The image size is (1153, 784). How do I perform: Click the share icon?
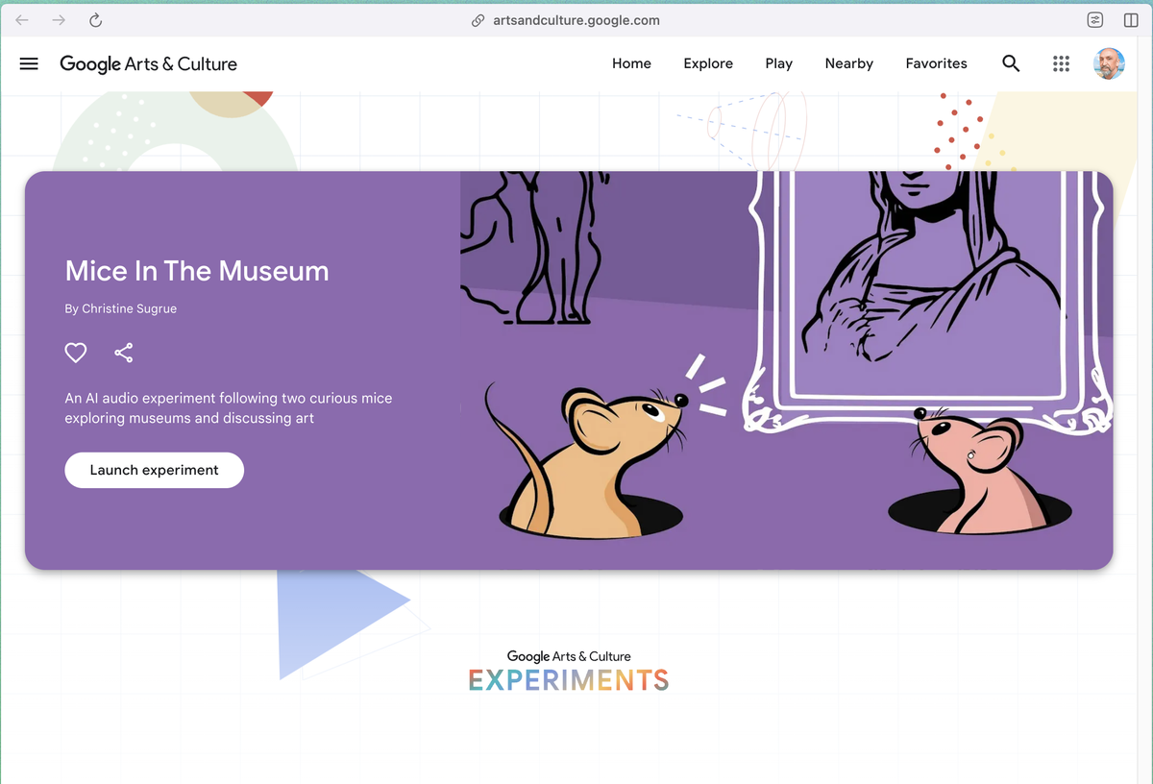tap(124, 353)
